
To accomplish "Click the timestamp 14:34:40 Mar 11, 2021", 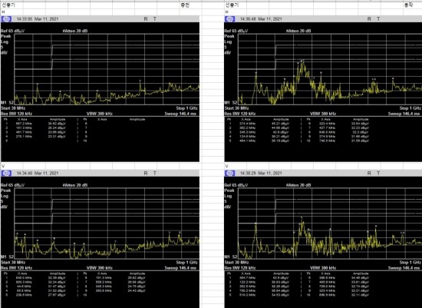I will 38,173.
